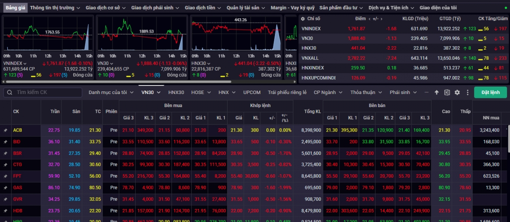The image size is (510, 222).
Task: Export the price board to Excel
Action: pos(447,93)
